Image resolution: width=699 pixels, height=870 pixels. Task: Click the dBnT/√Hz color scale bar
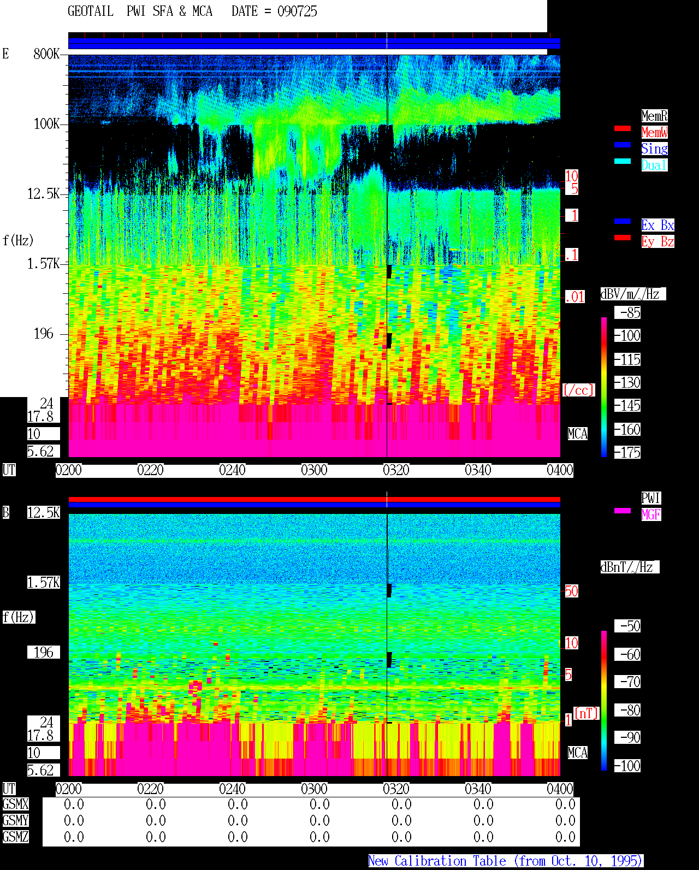[604, 701]
